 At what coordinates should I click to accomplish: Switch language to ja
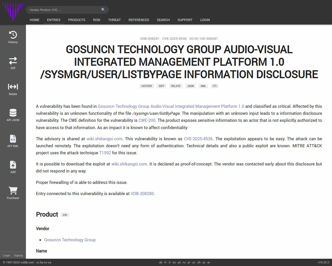click(204, 262)
